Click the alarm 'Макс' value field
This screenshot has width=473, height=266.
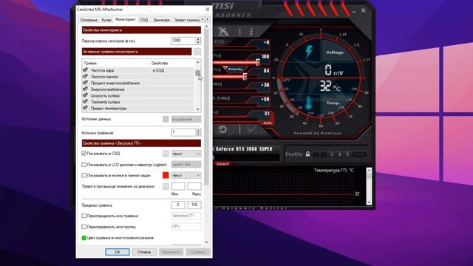click(x=194, y=186)
